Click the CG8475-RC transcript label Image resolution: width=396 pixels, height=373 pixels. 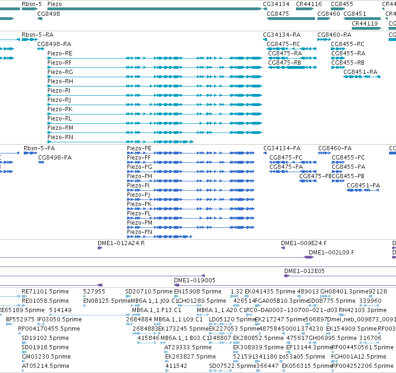(x=283, y=44)
